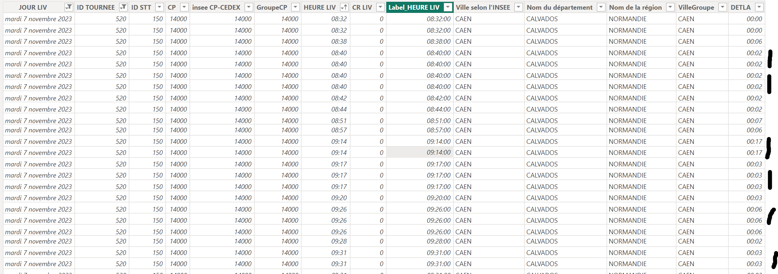Select the DETLA column header label

point(741,7)
